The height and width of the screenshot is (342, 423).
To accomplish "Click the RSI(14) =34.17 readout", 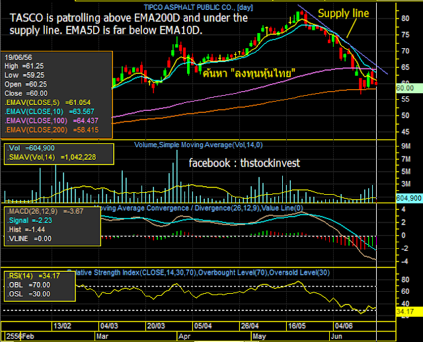I will pyautogui.click(x=34, y=276).
